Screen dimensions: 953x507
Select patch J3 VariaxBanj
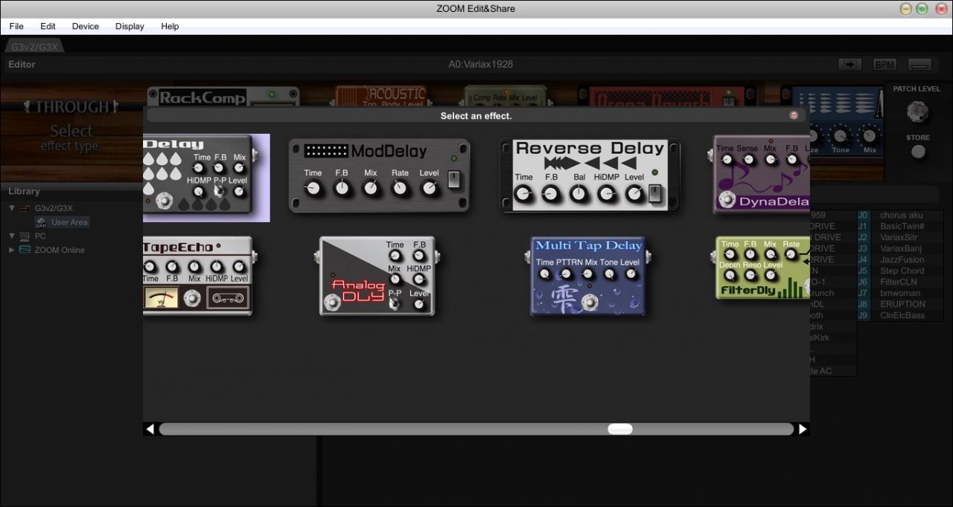[900, 248]
